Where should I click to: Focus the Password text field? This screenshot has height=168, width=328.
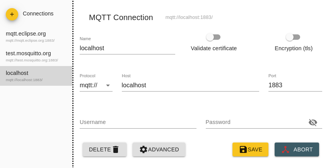(x=255, y=122)
